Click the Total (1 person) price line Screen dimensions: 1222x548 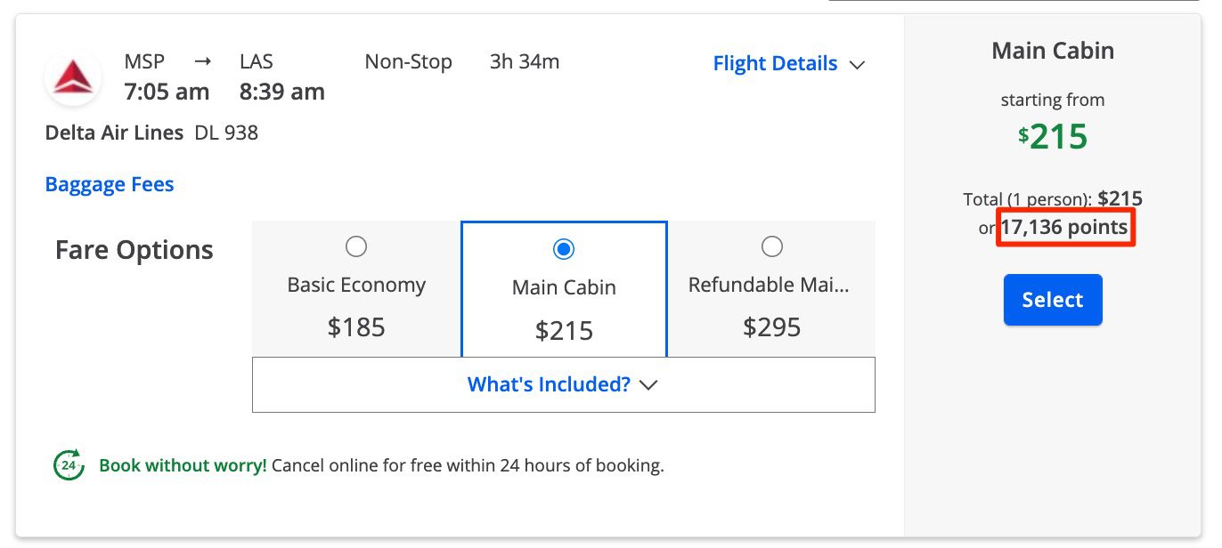pos(1053,198)
